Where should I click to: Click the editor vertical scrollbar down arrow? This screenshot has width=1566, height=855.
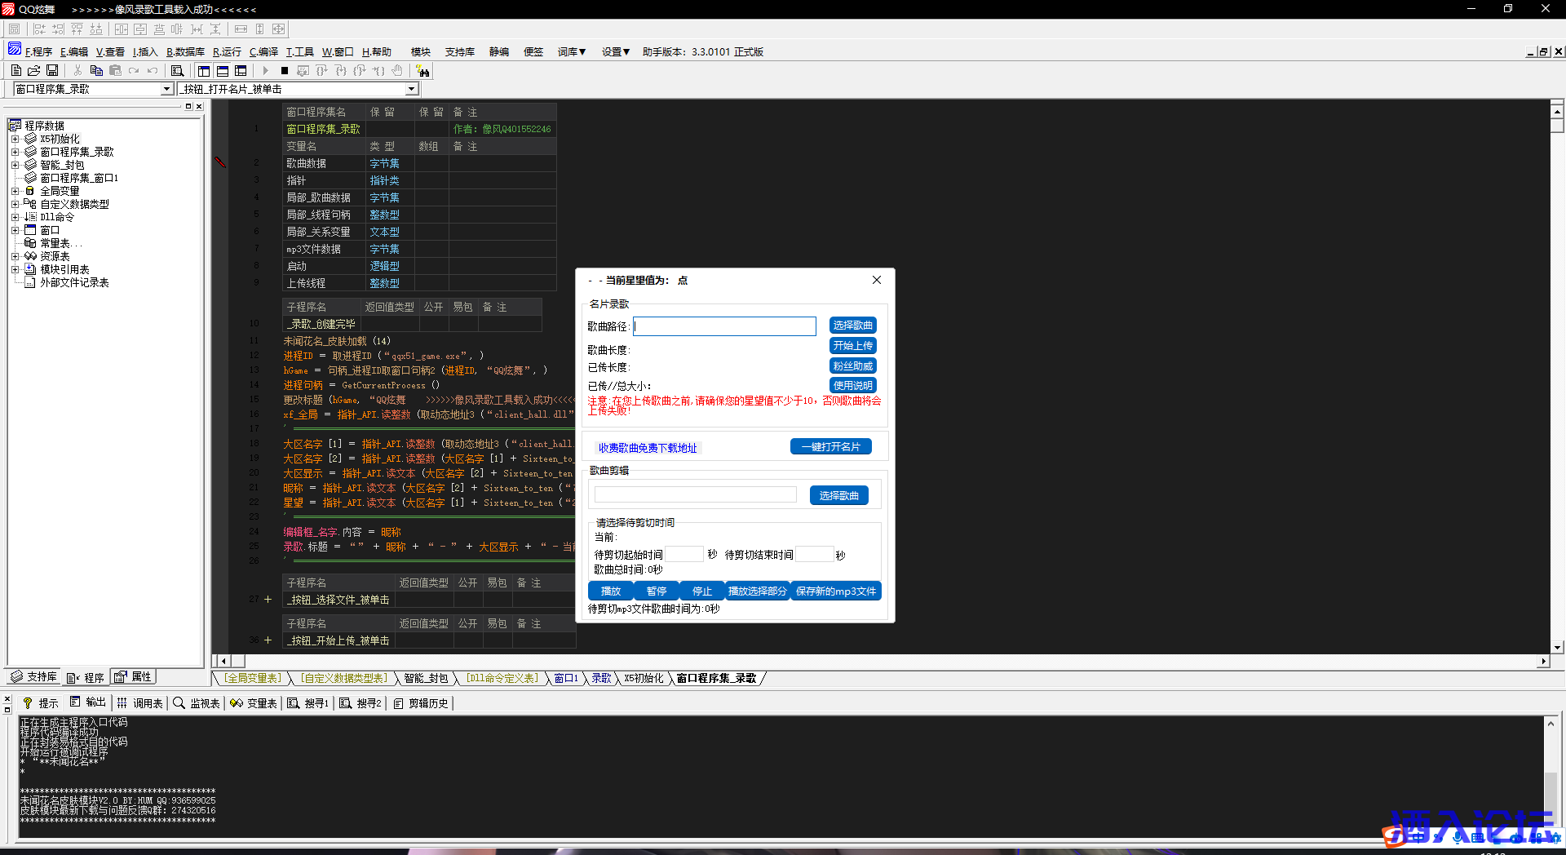pyautogui.click(x=1557, y=647)
